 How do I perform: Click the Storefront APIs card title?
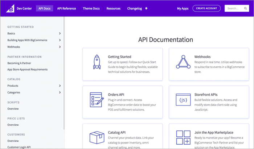pyautogui.click(x=206, y=95)
